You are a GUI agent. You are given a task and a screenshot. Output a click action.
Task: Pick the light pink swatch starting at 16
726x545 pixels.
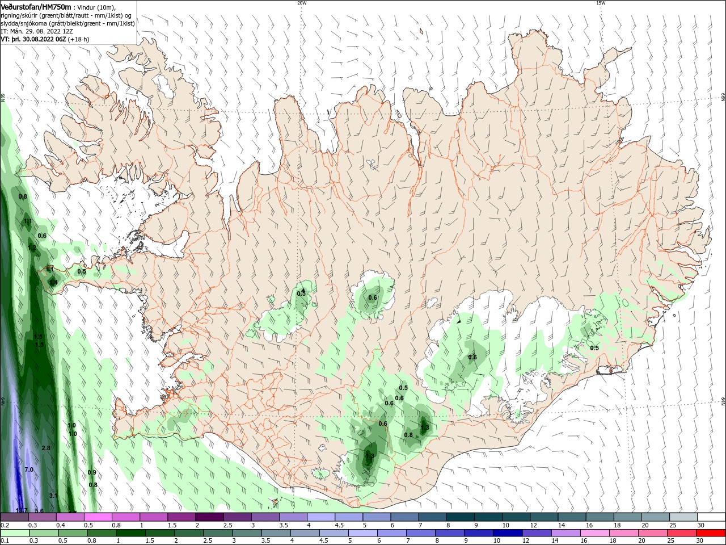tap(594, 533)
